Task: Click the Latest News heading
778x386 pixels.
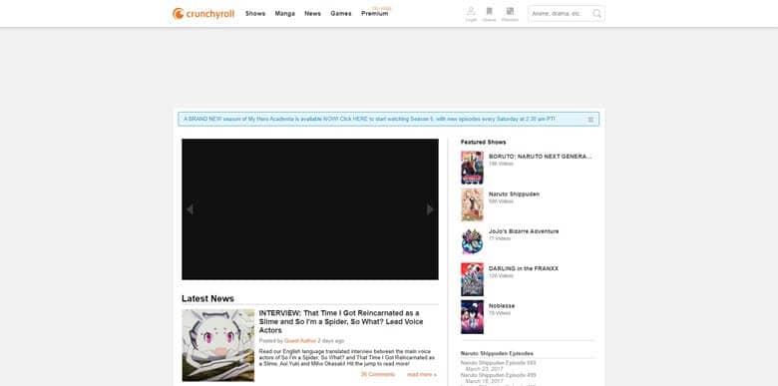Action: pyautogui.click(x=207, y=298)
